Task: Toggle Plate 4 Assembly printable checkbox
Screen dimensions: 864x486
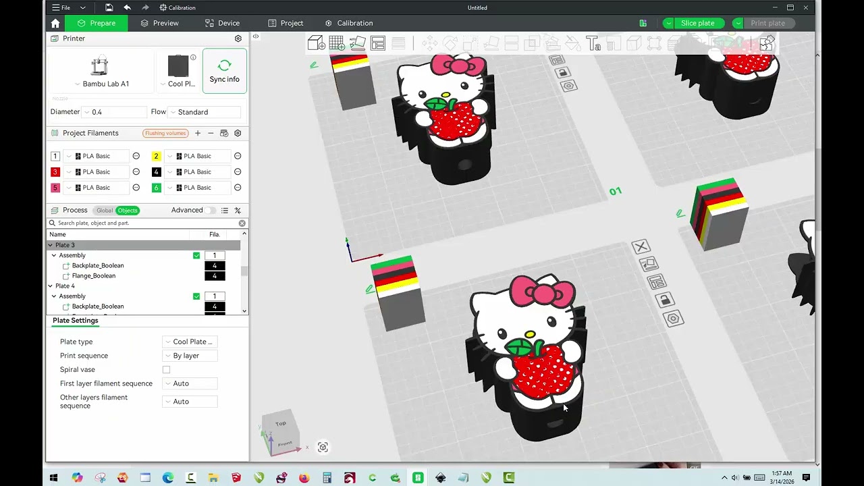Action: (196, 296)
